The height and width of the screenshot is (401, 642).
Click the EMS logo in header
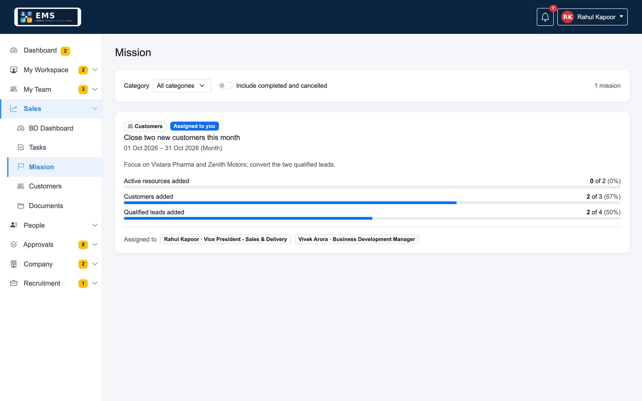(48, 17)
